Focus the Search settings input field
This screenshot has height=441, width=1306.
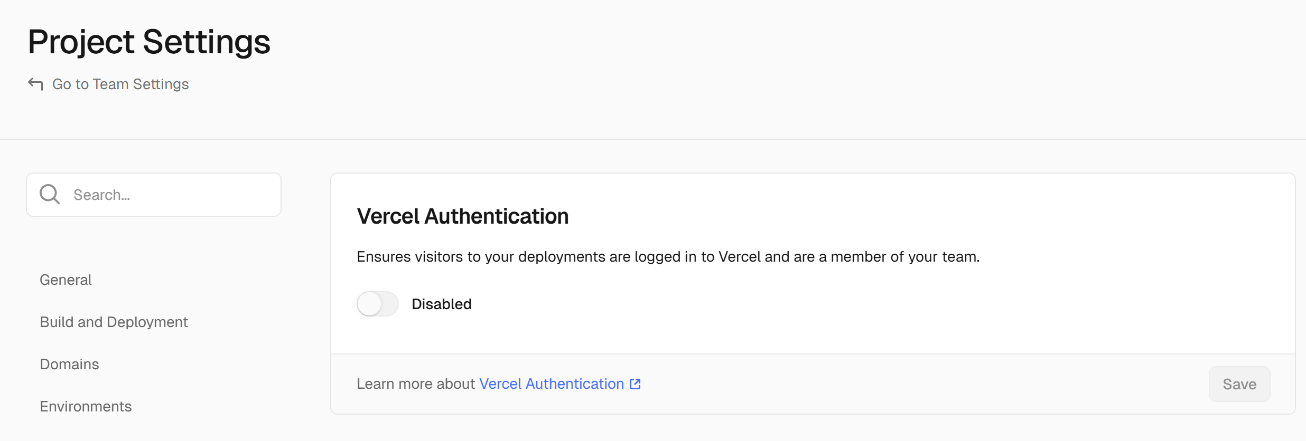pos(154,195)
